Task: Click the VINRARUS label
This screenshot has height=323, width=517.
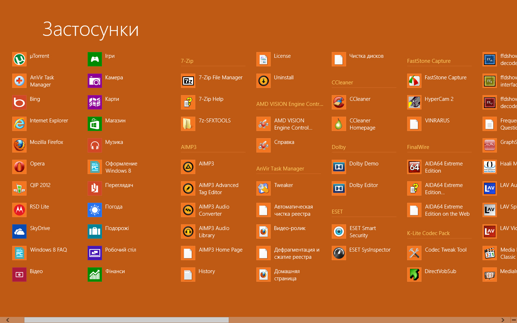Action: coord(437,121)
